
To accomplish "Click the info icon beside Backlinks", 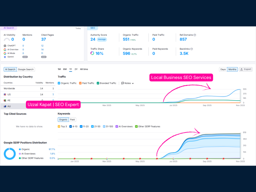I will point(192,49).
